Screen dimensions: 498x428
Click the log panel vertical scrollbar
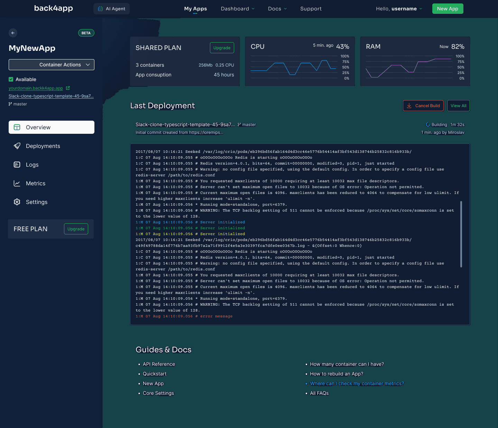pyautogui.click(x=461, y=234)
